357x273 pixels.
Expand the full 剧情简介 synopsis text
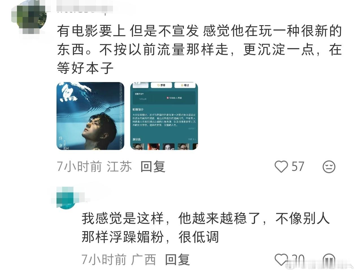192,128
